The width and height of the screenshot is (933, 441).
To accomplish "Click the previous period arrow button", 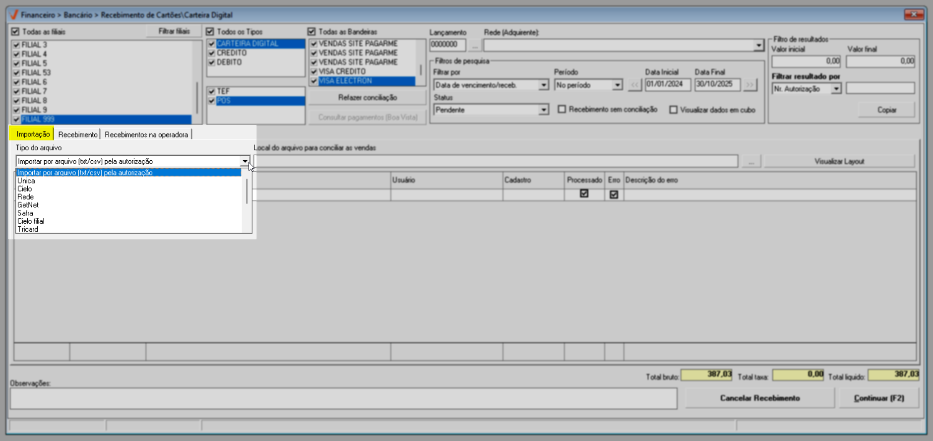I will coord(634,85).
